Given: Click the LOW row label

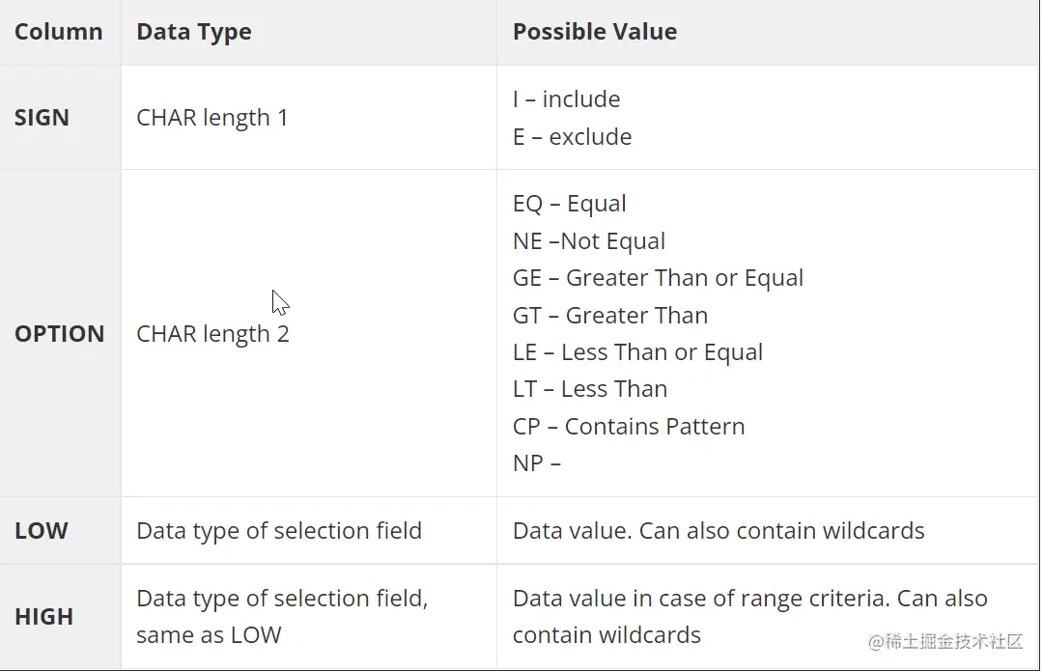Looking at the screenshot, I should 42,531.
